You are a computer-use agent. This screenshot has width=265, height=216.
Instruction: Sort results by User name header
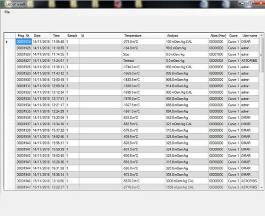(249, 36)
